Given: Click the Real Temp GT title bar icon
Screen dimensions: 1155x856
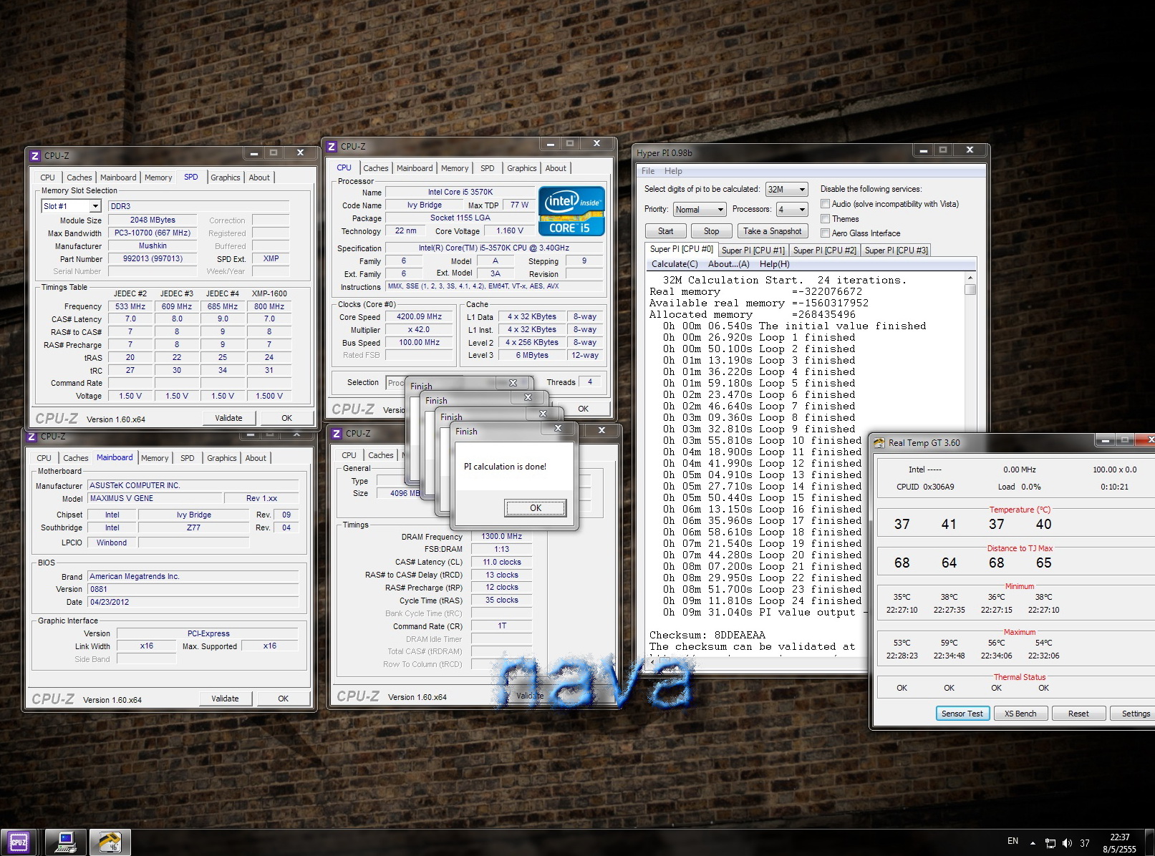Looking at the screenshot, I should [879, 443].
